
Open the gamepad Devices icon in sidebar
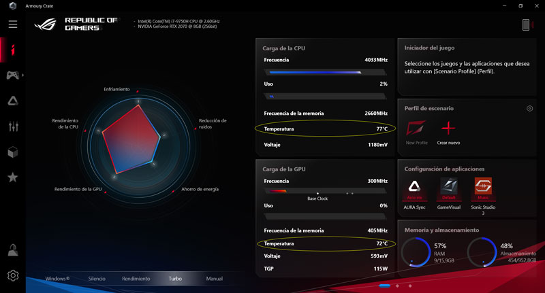[12, 75]
